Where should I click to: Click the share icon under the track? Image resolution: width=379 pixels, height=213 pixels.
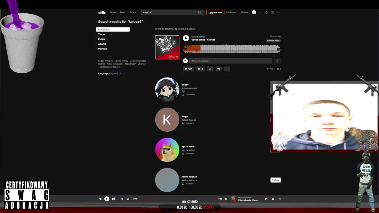click(210, 69)
